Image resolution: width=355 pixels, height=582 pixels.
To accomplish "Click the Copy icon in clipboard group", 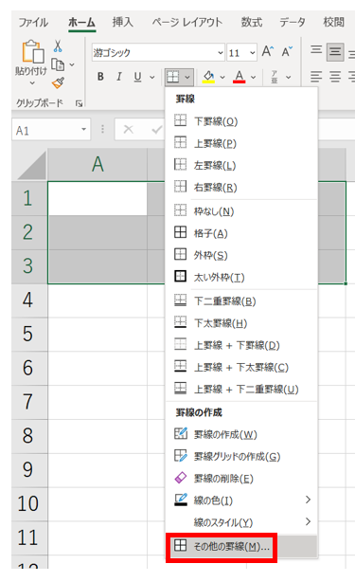I will (58, 64).
